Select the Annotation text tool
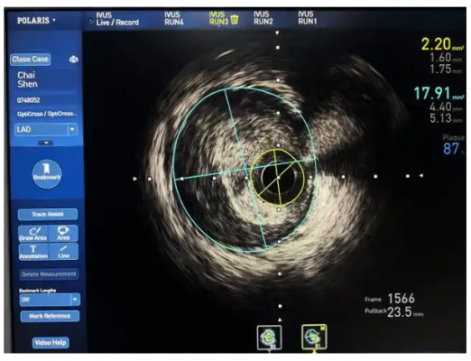Image resolution: width=471 pixels, height=361 pixels. click(33, 252)
